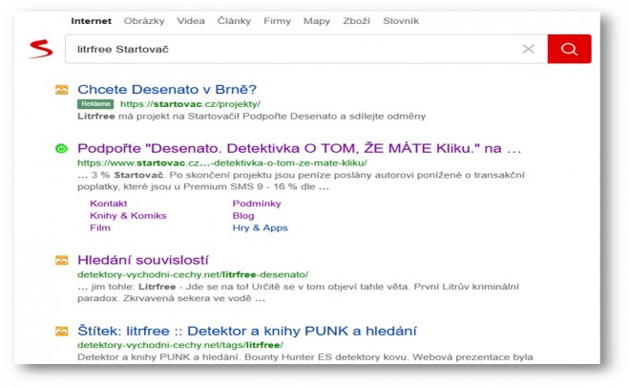
Task: Click the green icon beside Podpořte Desenato result
Action: pos(61,148)
